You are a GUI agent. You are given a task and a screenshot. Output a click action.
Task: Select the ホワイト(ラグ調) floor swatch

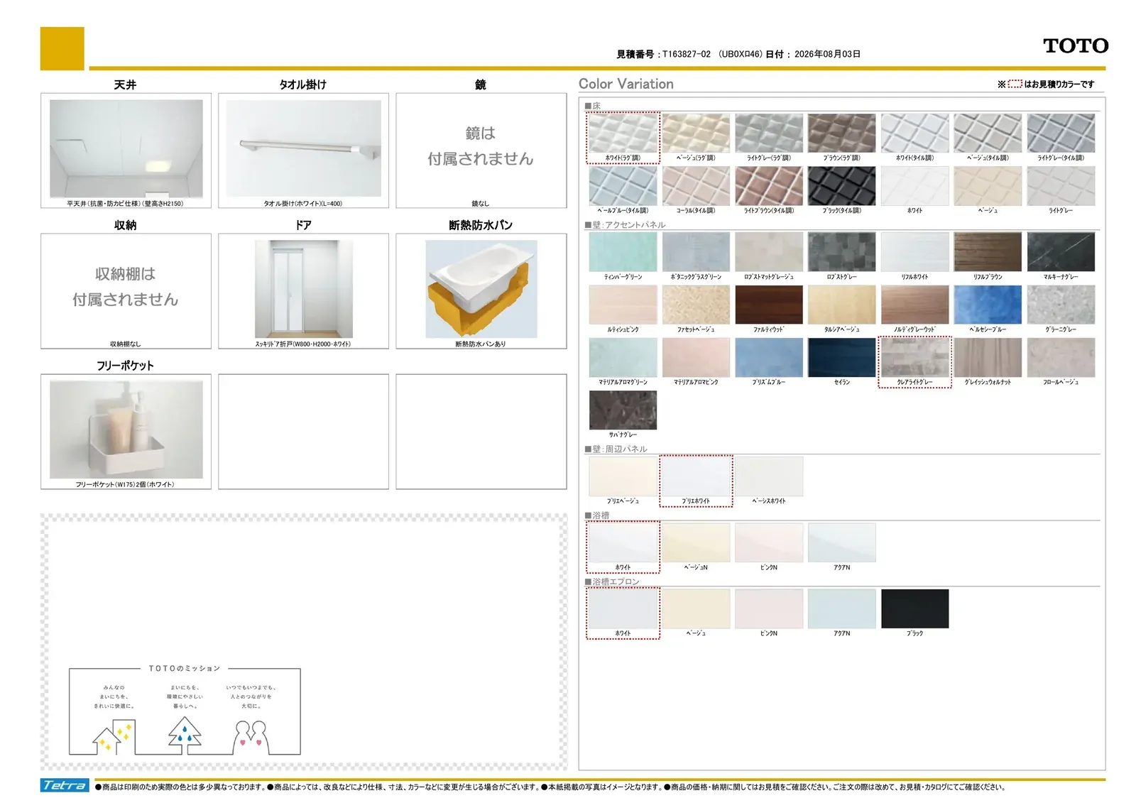(x=623, y=133)
